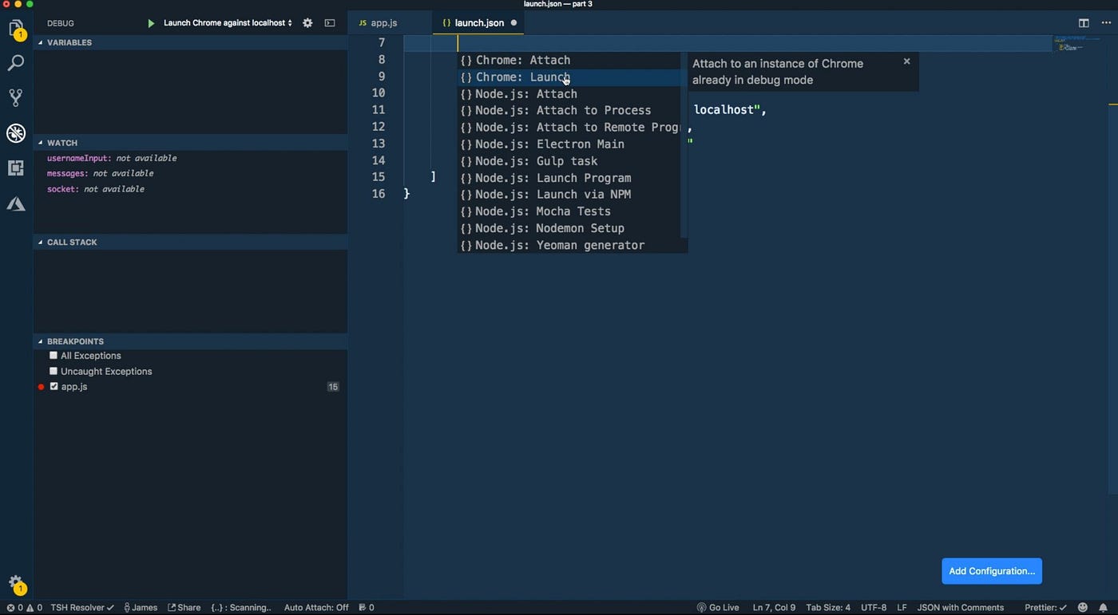The width and height of the screenshot is (1118, 615).
Task: Collapse the Call Stack section
Action: pyautogui.click(x=190, y=242)
